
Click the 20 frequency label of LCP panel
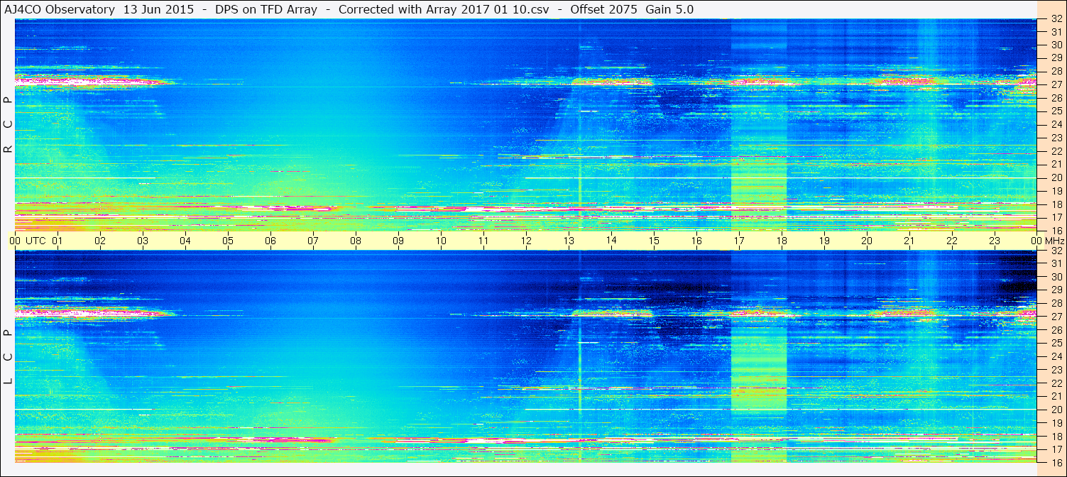coord(1056,410)
